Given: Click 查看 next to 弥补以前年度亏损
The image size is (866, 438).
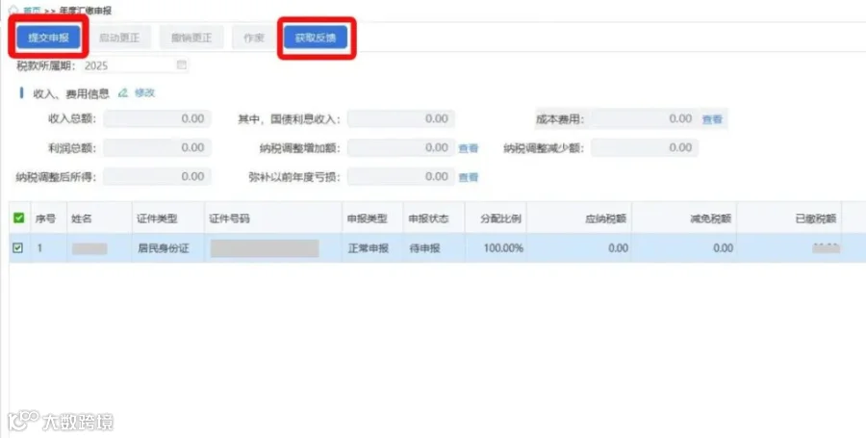Looking at the screenshot, I should (469, 177).
